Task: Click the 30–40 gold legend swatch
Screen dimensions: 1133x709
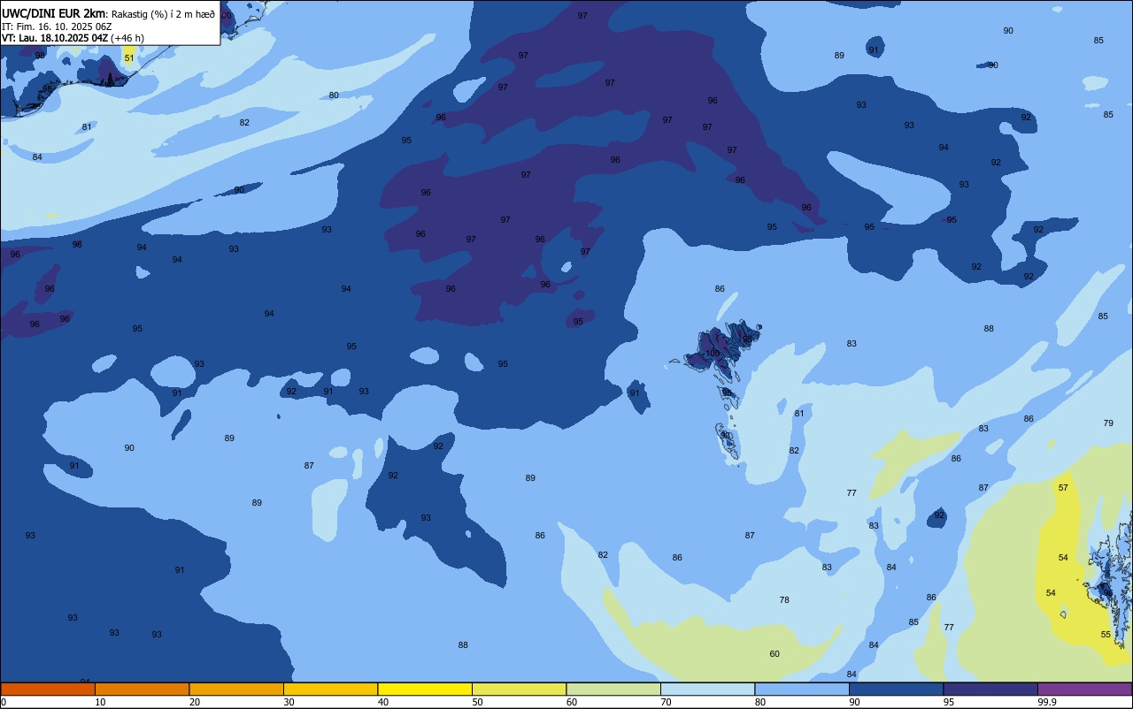Action: pyautogui.click(x=330, y=689)
